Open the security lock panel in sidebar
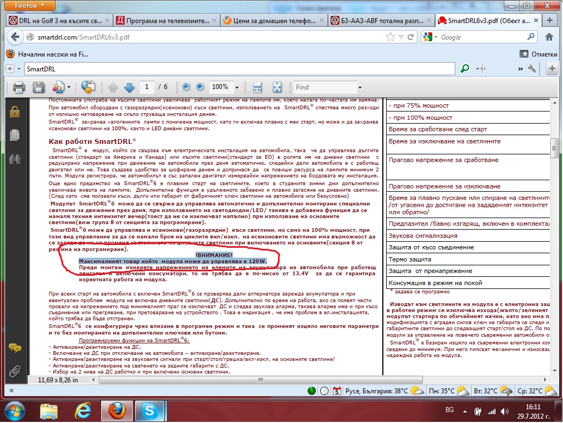Image resolution: width=563 pixels, height=423 pixels. (15, 112)
